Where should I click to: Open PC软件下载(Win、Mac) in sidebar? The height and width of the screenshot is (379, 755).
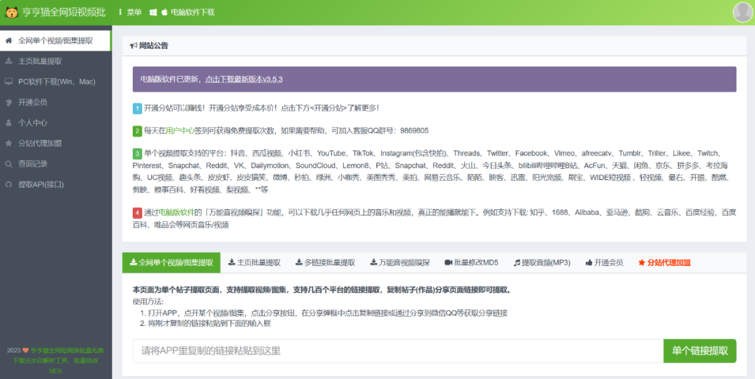55,82
